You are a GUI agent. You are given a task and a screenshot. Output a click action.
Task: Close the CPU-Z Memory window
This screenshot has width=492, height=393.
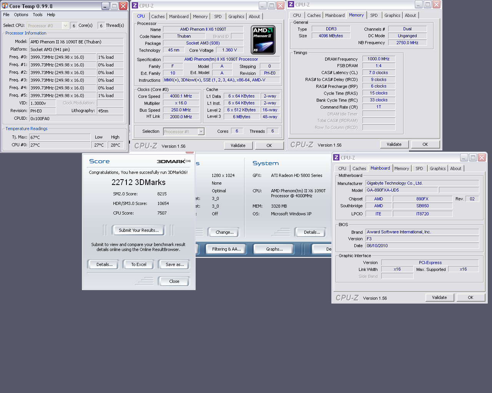point(436,5)
